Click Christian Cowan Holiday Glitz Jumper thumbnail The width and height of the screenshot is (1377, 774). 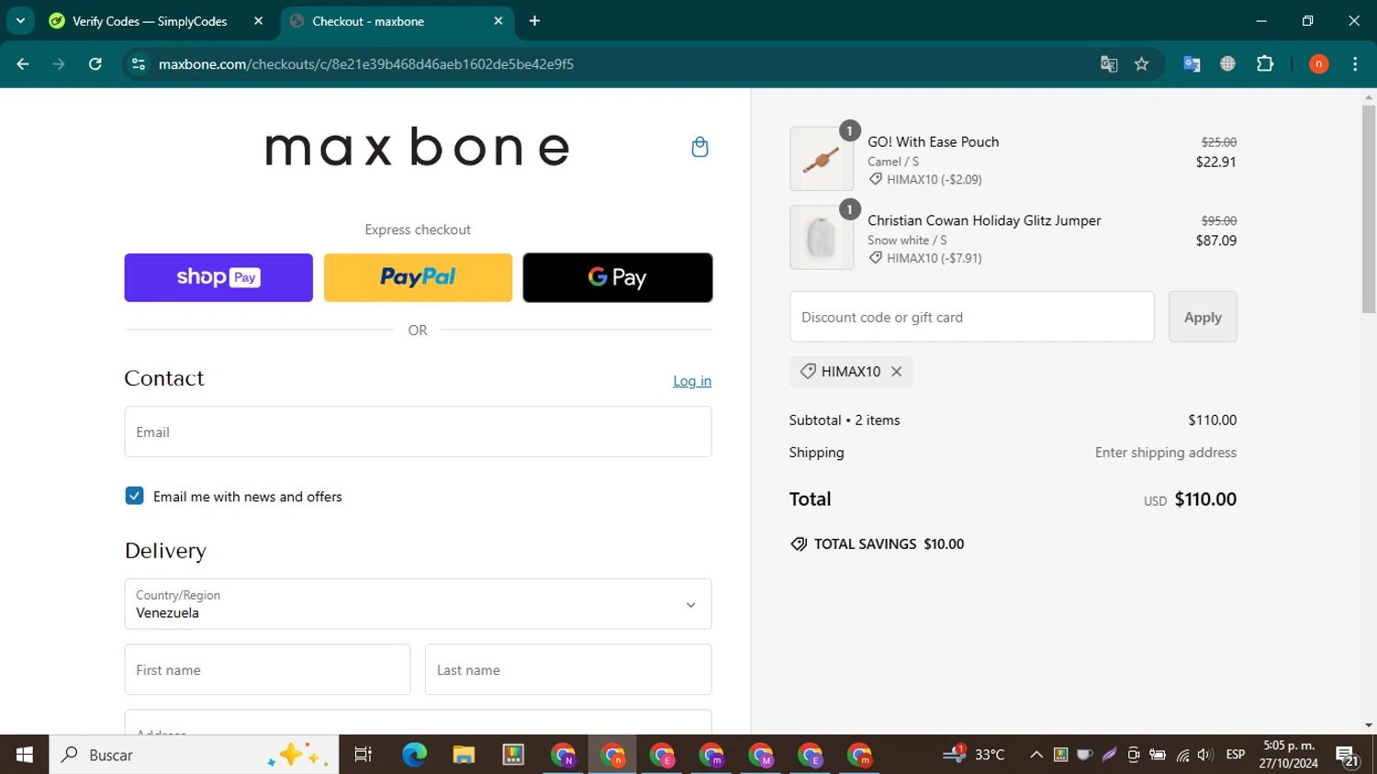pyautogui.click(x=822, y=238)
